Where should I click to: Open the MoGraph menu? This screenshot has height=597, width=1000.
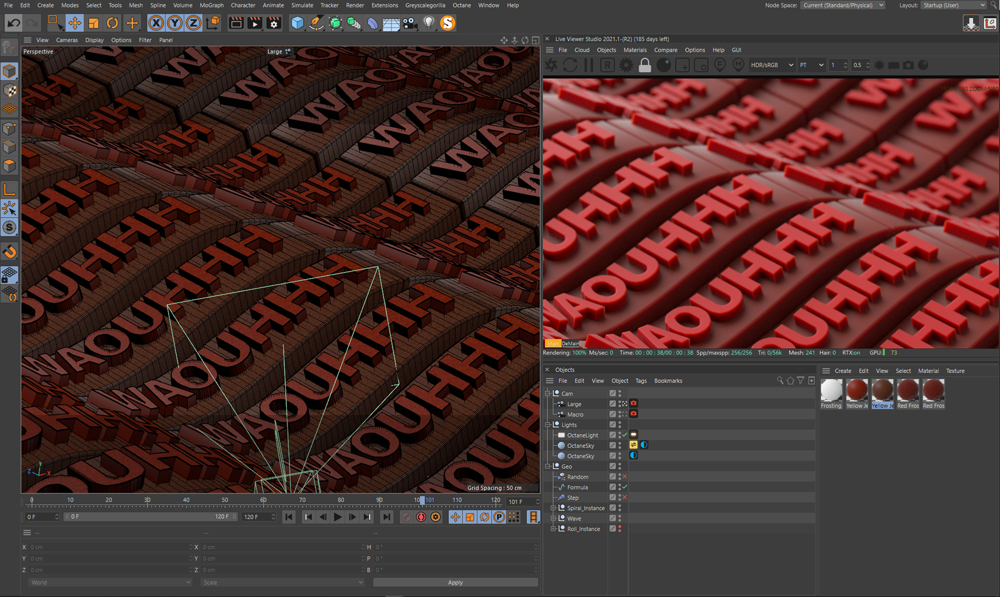tap(211, 5)
